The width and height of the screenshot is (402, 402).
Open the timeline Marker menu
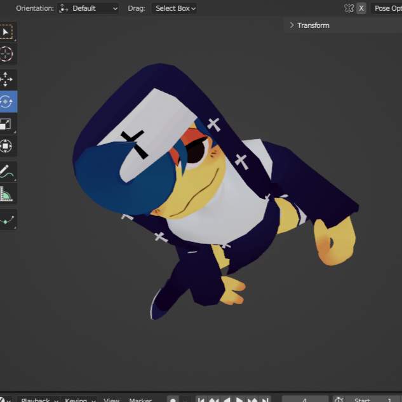(140, 399)
